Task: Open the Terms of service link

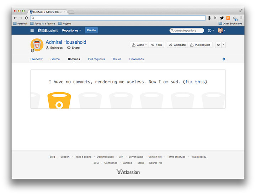Action: [176, 157]
